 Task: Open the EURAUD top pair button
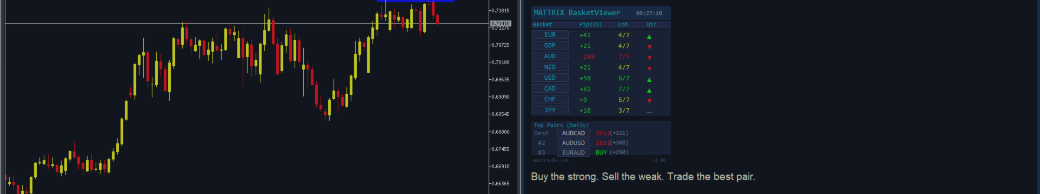(574, 153)
